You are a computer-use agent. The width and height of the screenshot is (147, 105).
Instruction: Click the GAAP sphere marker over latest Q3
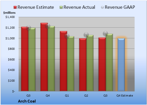coord(105,34)
